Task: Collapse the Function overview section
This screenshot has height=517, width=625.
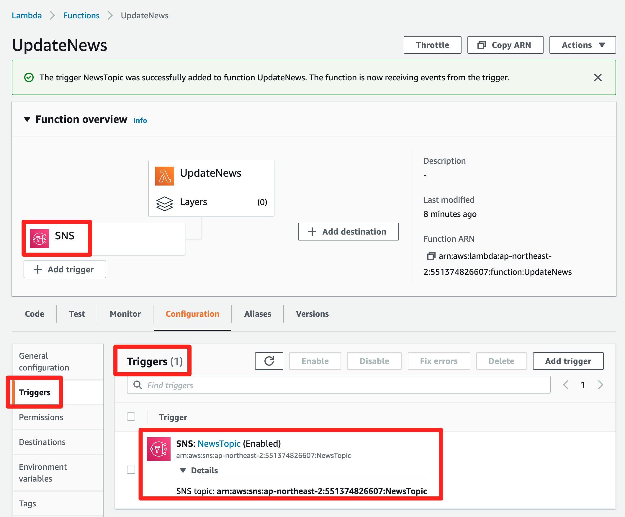Action: coord(27,119)
